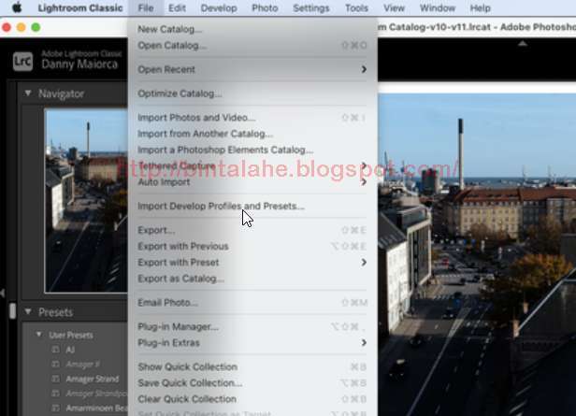Open the Lightroom Classic menu
The image size is (576, 416).
[x=80, y=7]
